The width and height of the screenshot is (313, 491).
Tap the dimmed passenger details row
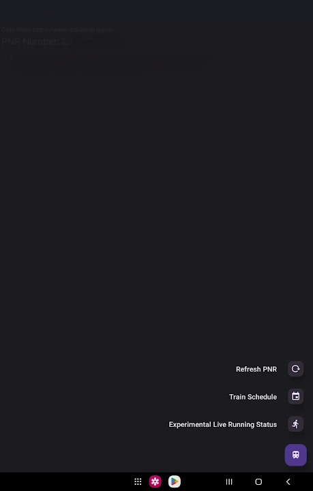pos(106,64)
